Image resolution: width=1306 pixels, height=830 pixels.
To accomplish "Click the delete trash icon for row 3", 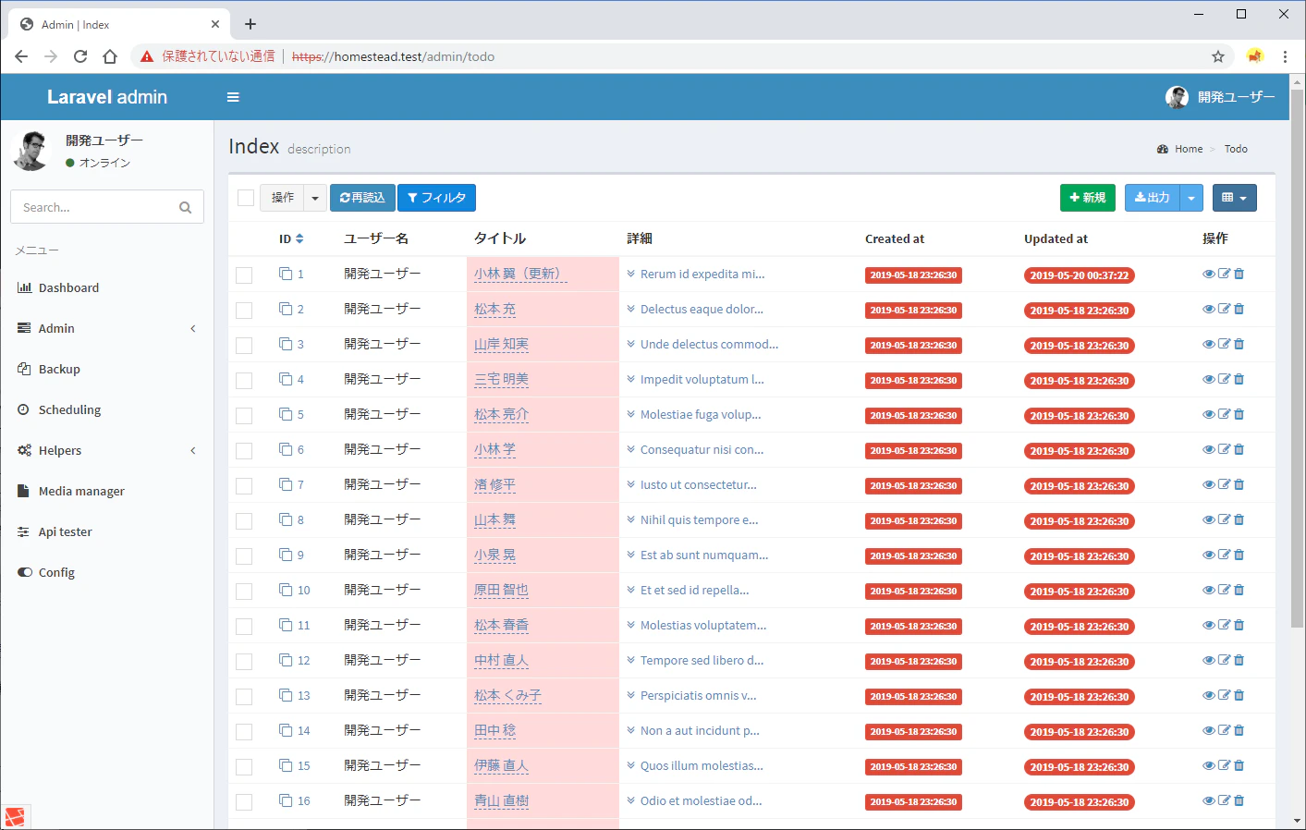I will (x=1239, y=344).
